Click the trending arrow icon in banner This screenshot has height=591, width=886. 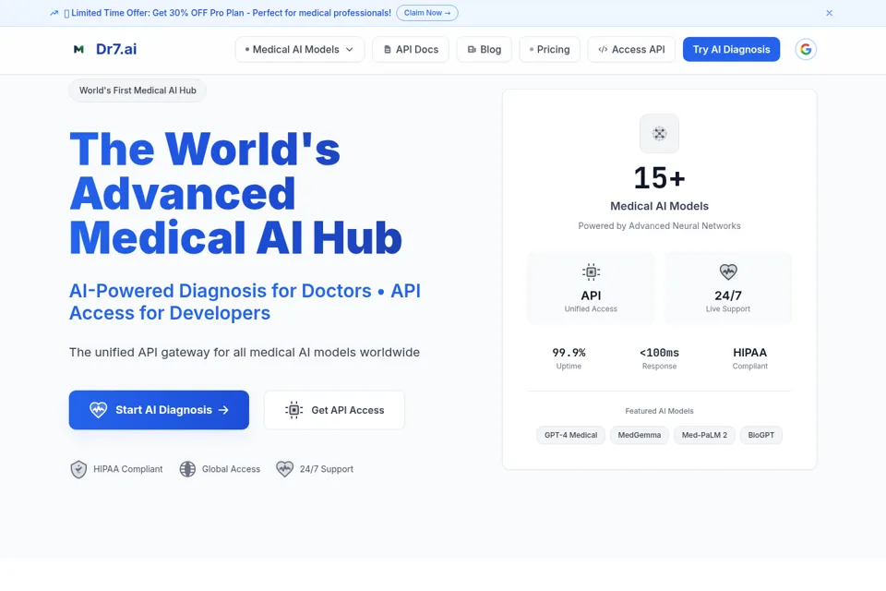54,13
